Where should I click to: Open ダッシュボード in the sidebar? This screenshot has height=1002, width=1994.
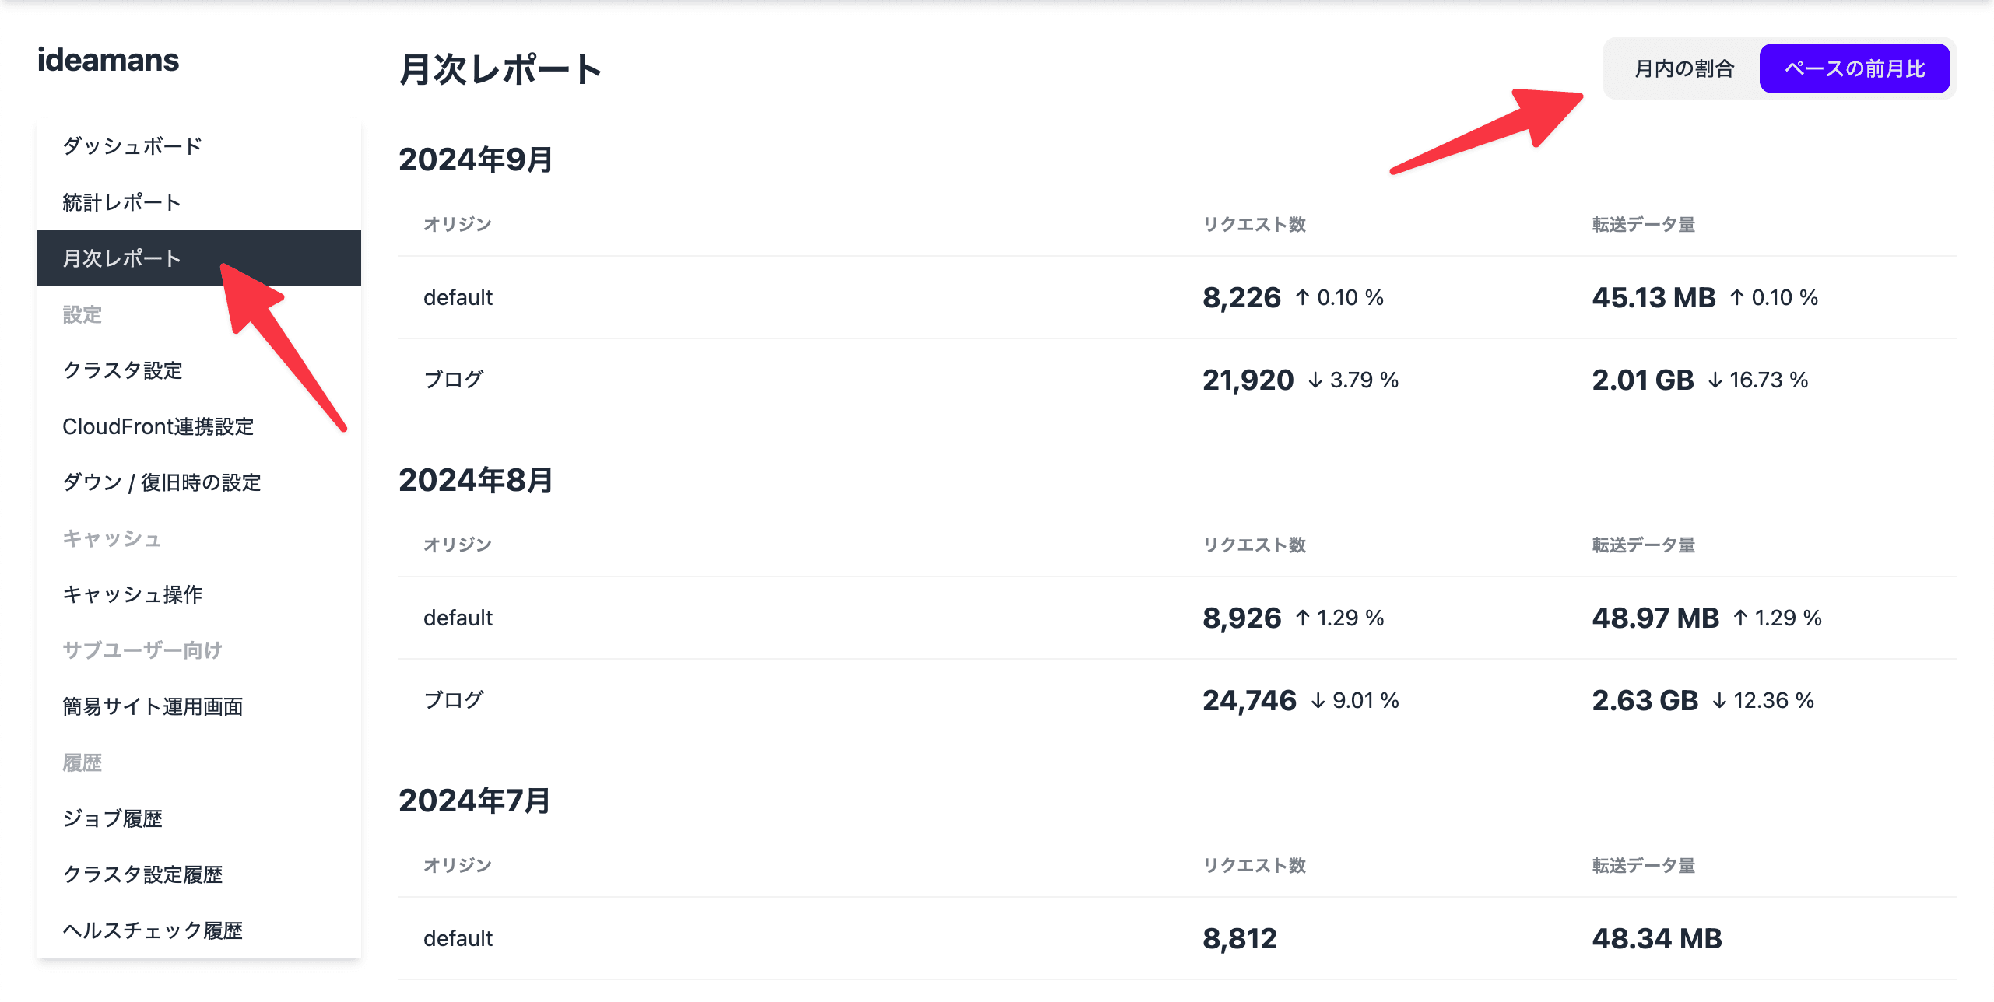(x=132, y=145)
